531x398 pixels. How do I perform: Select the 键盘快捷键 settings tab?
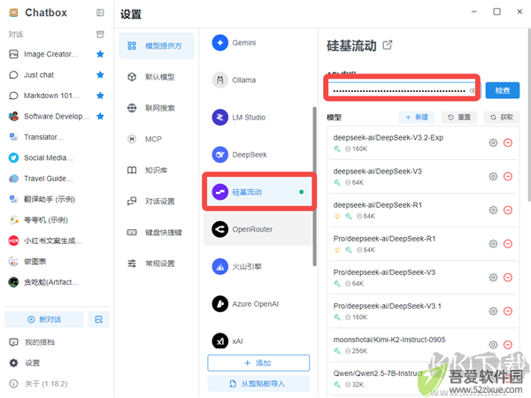point(157,233)
